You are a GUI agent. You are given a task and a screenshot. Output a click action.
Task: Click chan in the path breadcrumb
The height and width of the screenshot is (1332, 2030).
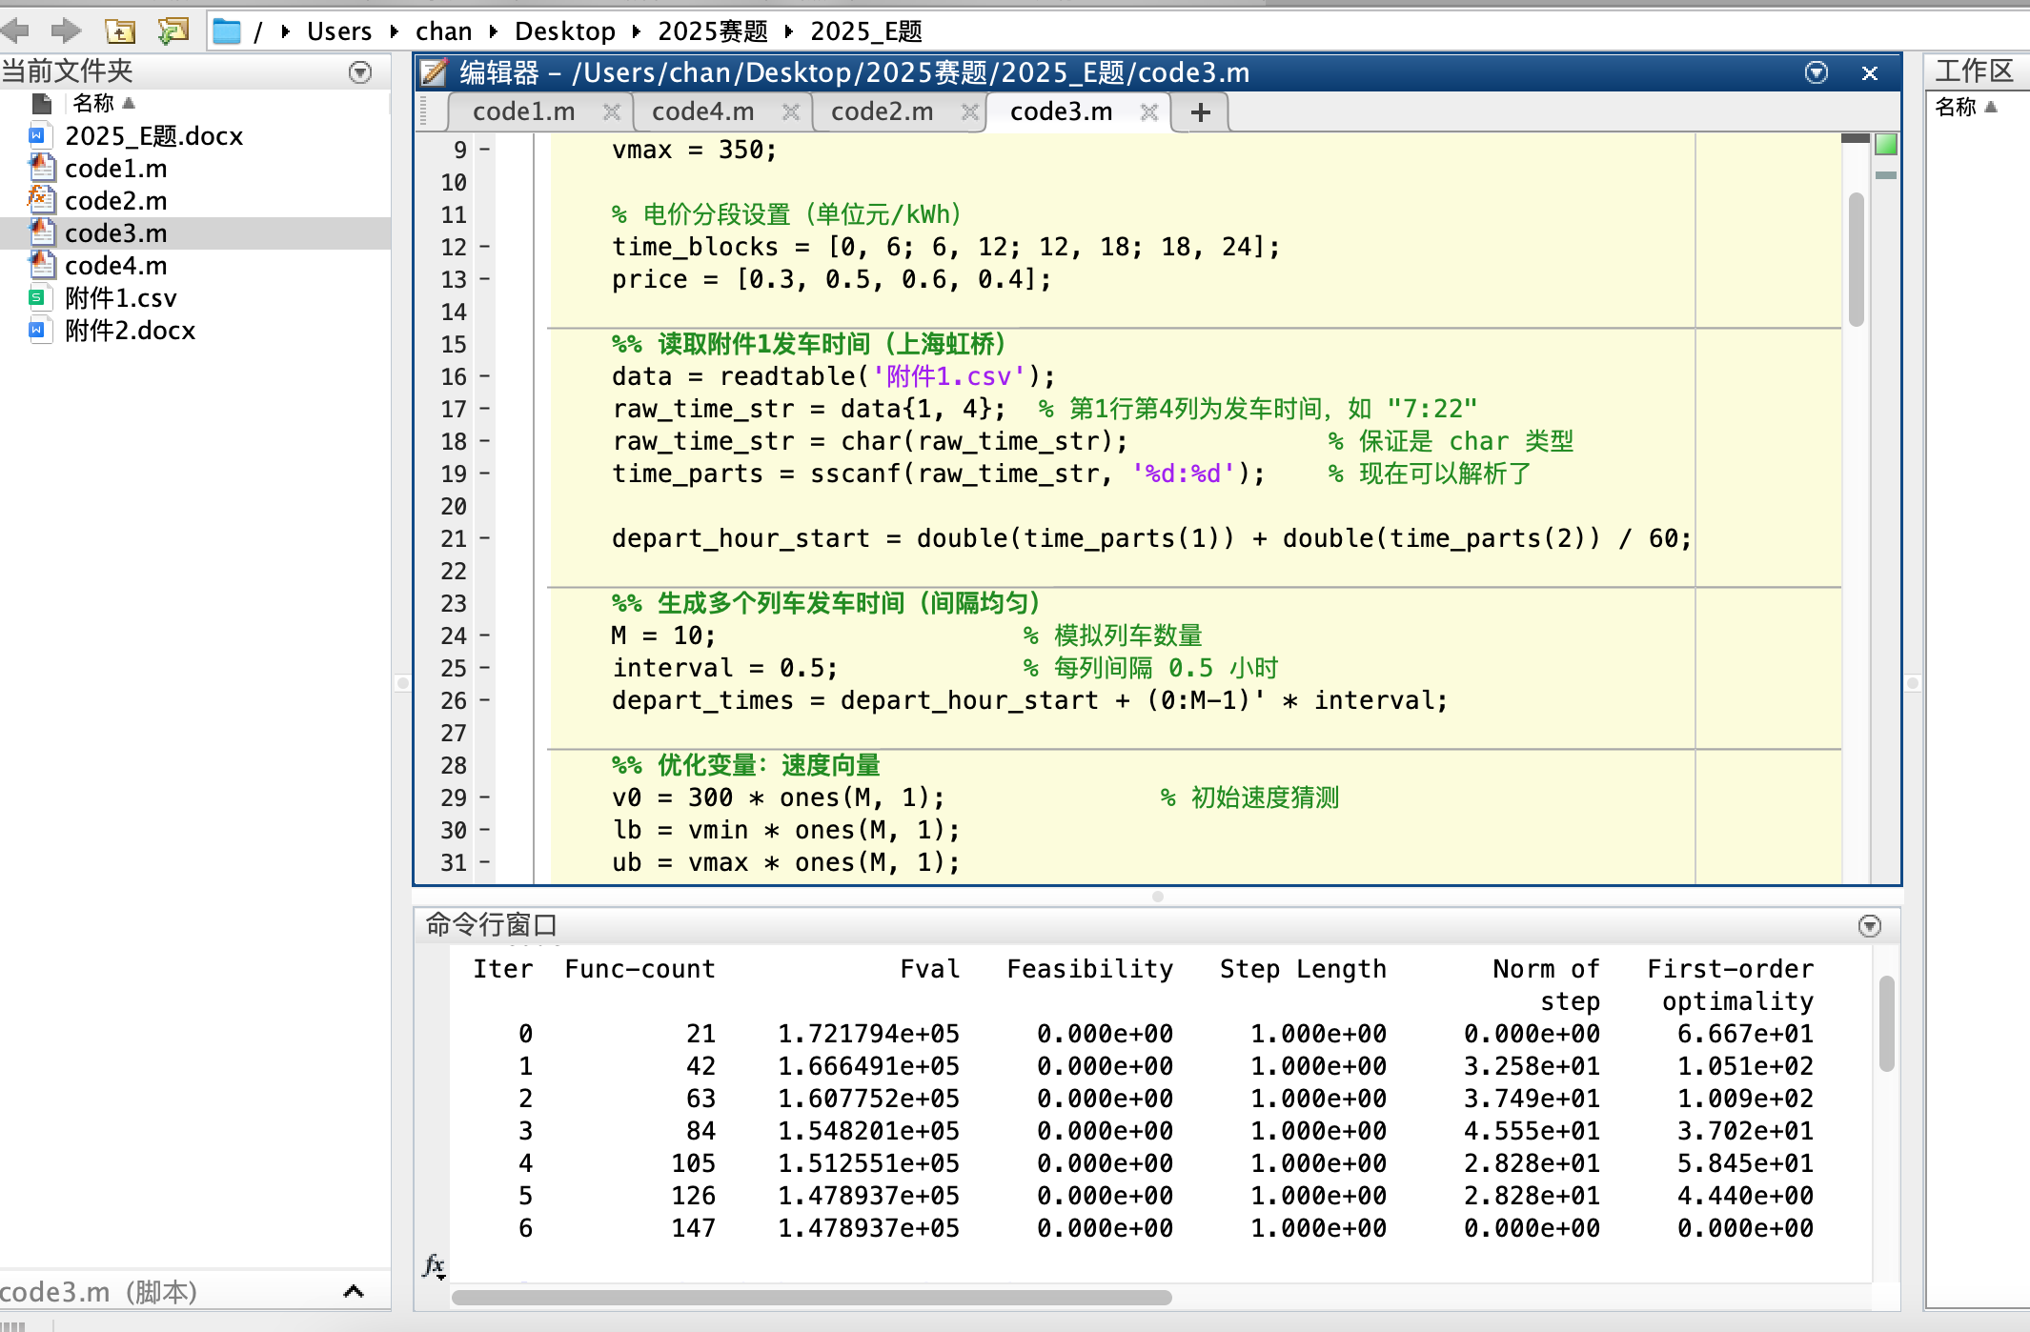pyautogui.click(x=443, y=31)
